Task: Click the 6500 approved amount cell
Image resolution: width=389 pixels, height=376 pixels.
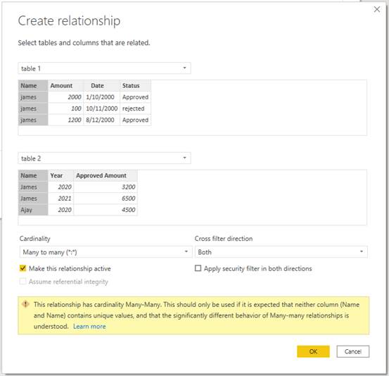Action: (106, 199)
